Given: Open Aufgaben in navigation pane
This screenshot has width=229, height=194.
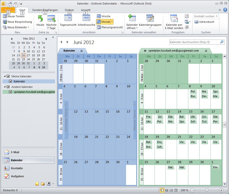Looking at the screenshot, I should [28, 176].
